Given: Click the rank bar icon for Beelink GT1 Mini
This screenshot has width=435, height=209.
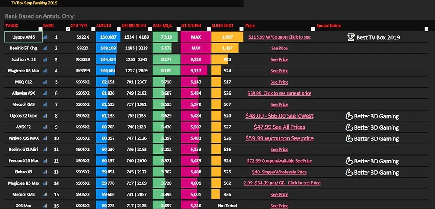Looking at the screenshot, I should coord(45,150).
